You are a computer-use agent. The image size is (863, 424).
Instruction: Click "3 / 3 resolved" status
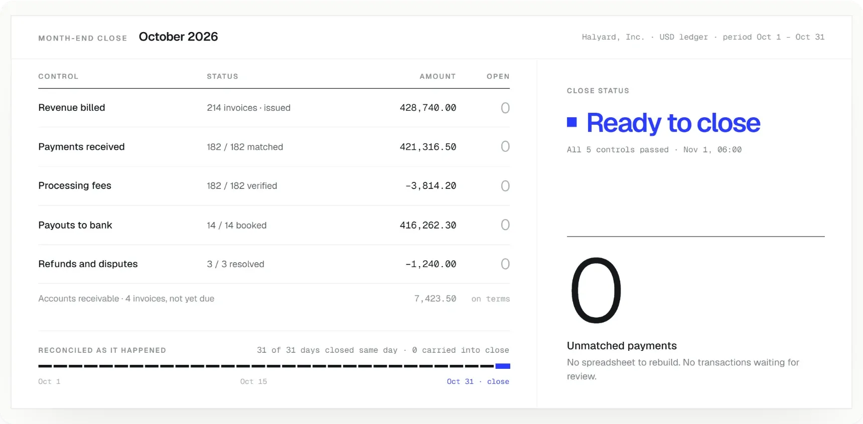(235, 264)
